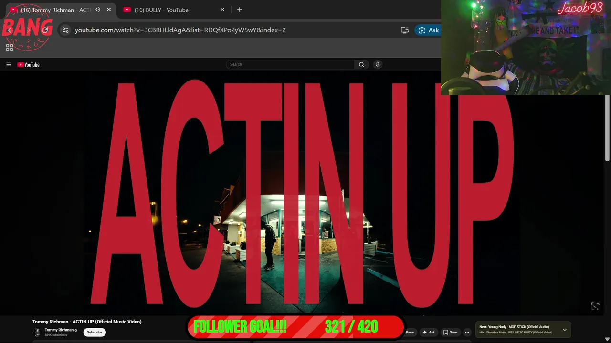Save the video to a playlist
This screenshot has width=611, height=343.
pyautogui.click(x=450, y=332)
